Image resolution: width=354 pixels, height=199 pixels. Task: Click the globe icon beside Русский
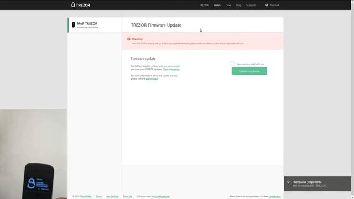tap(267, 5)
